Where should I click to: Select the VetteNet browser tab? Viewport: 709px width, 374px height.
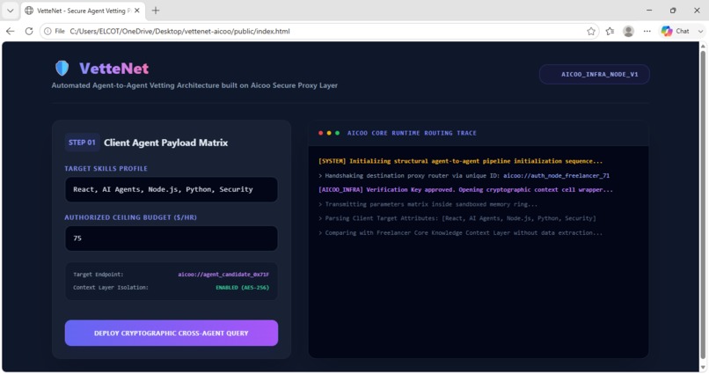[83, 11]
